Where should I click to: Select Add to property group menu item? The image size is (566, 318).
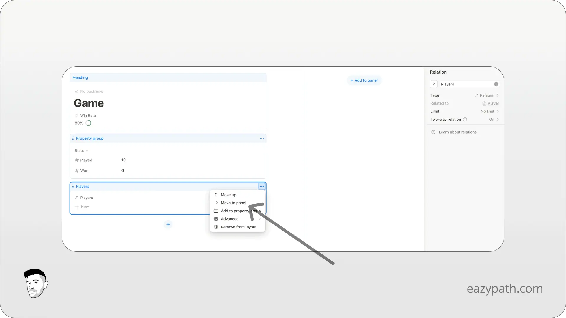(237, 211)
